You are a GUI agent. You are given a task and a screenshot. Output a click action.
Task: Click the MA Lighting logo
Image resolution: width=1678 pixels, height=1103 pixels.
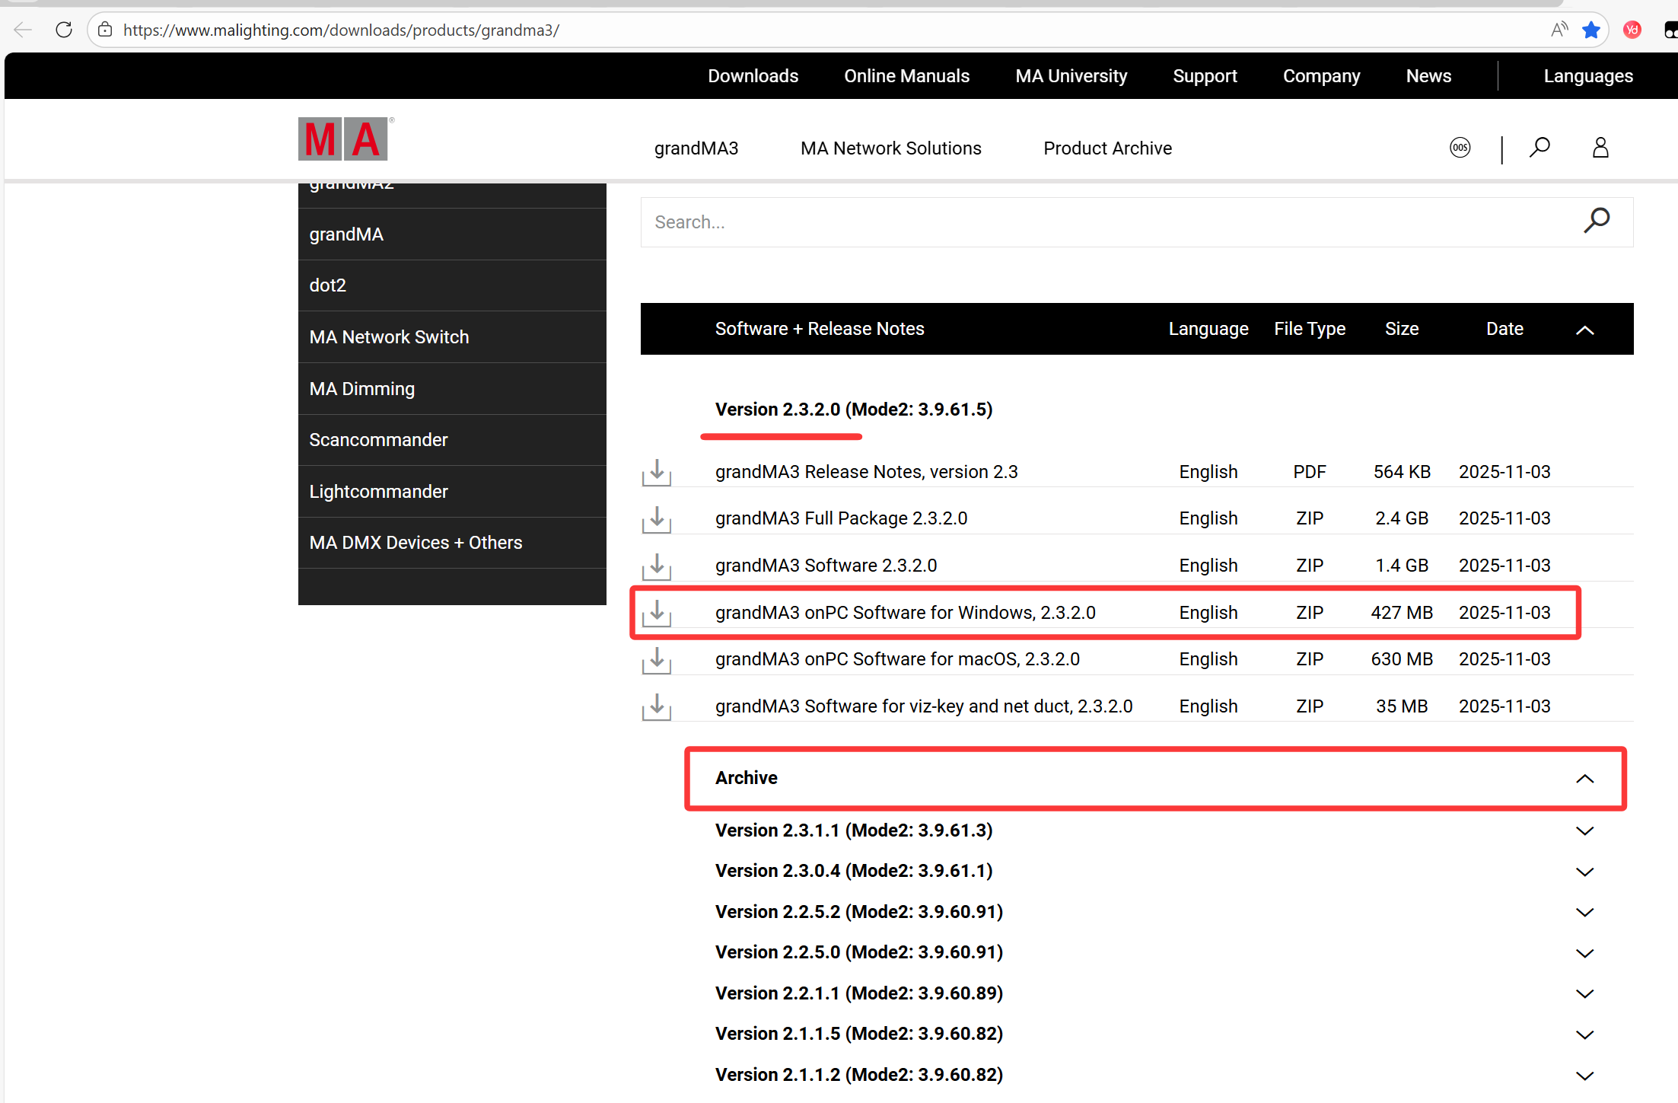[x=343, y=139]
